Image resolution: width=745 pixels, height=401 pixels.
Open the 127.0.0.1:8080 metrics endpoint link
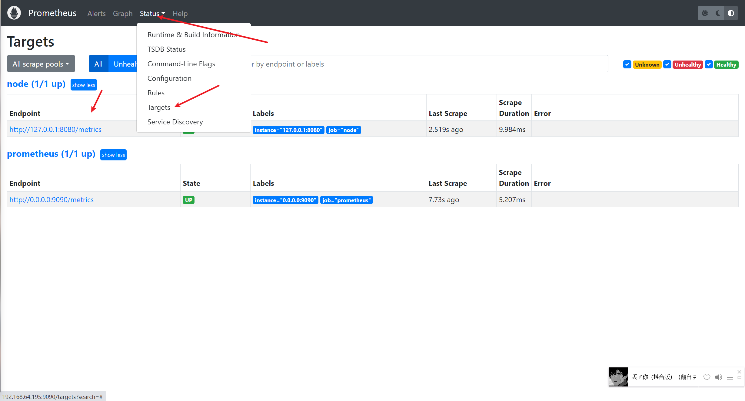point(55,130)
